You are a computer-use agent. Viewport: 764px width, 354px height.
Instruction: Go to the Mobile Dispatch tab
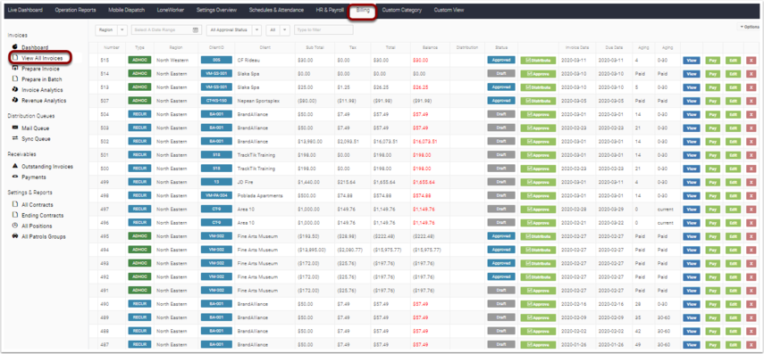coord(127,10)
